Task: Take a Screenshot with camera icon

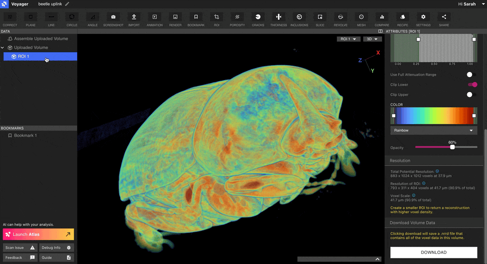Action: pos(113,17)
